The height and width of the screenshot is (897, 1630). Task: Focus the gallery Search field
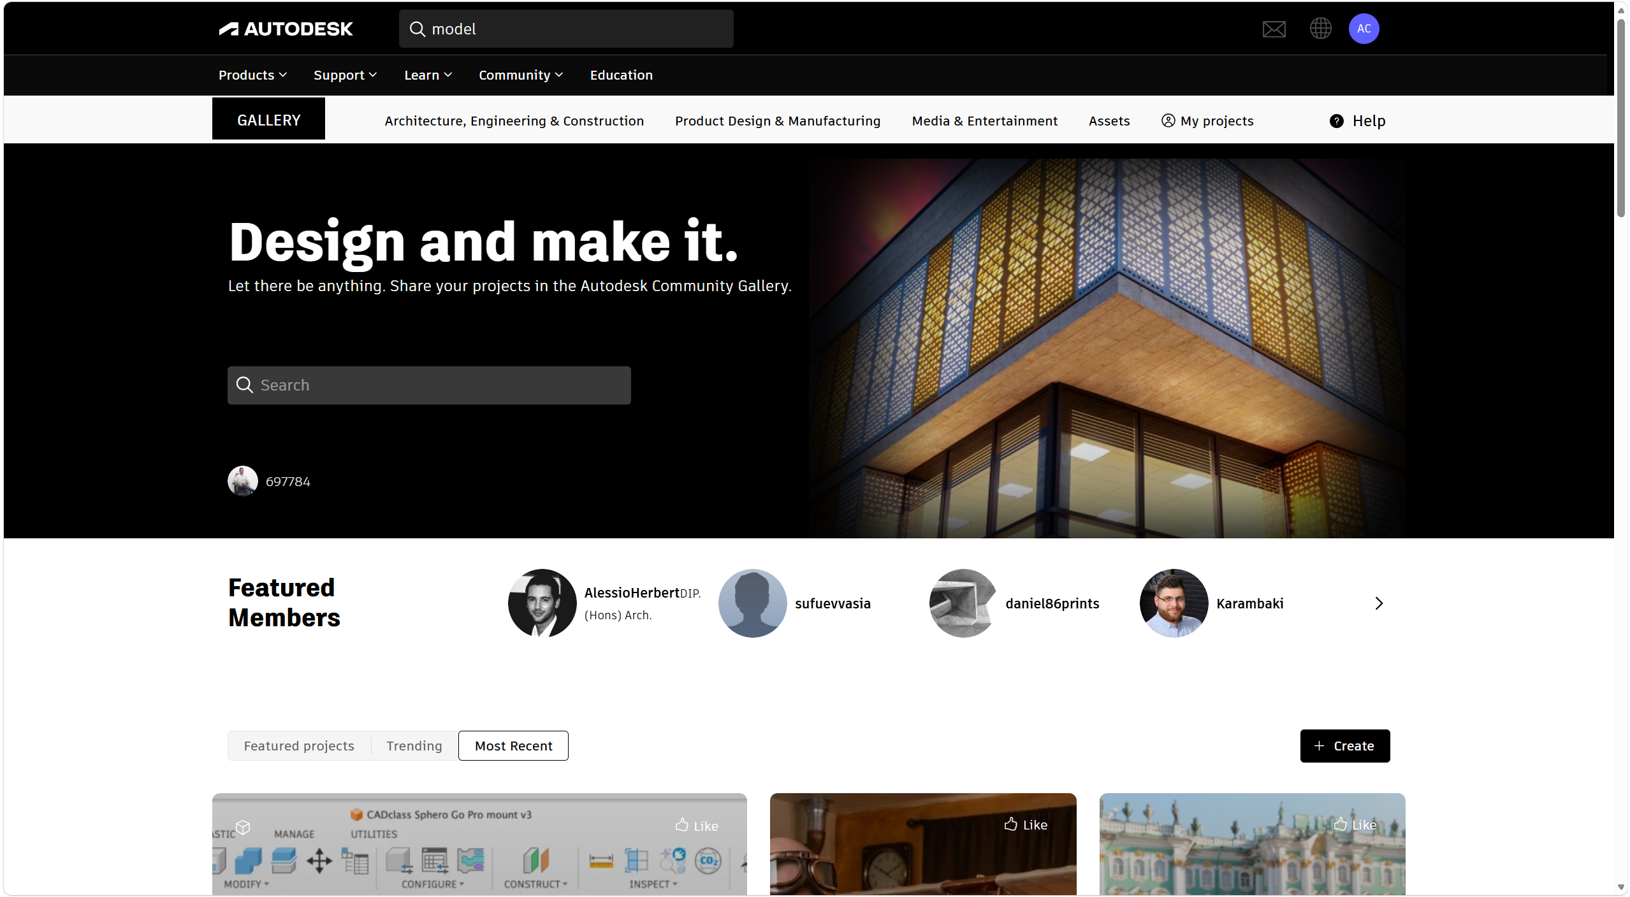[429, 385]
